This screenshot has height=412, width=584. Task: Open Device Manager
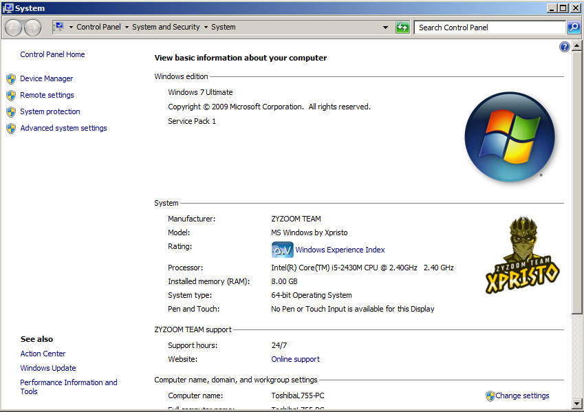click(47, 78)
